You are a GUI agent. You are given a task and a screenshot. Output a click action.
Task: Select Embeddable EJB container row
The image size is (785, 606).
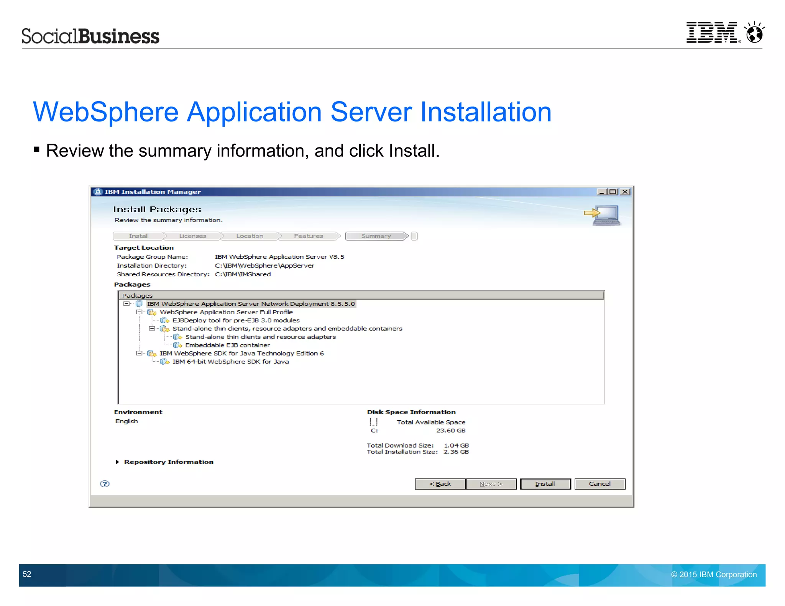pyautogui.click(x=228, y=345)
